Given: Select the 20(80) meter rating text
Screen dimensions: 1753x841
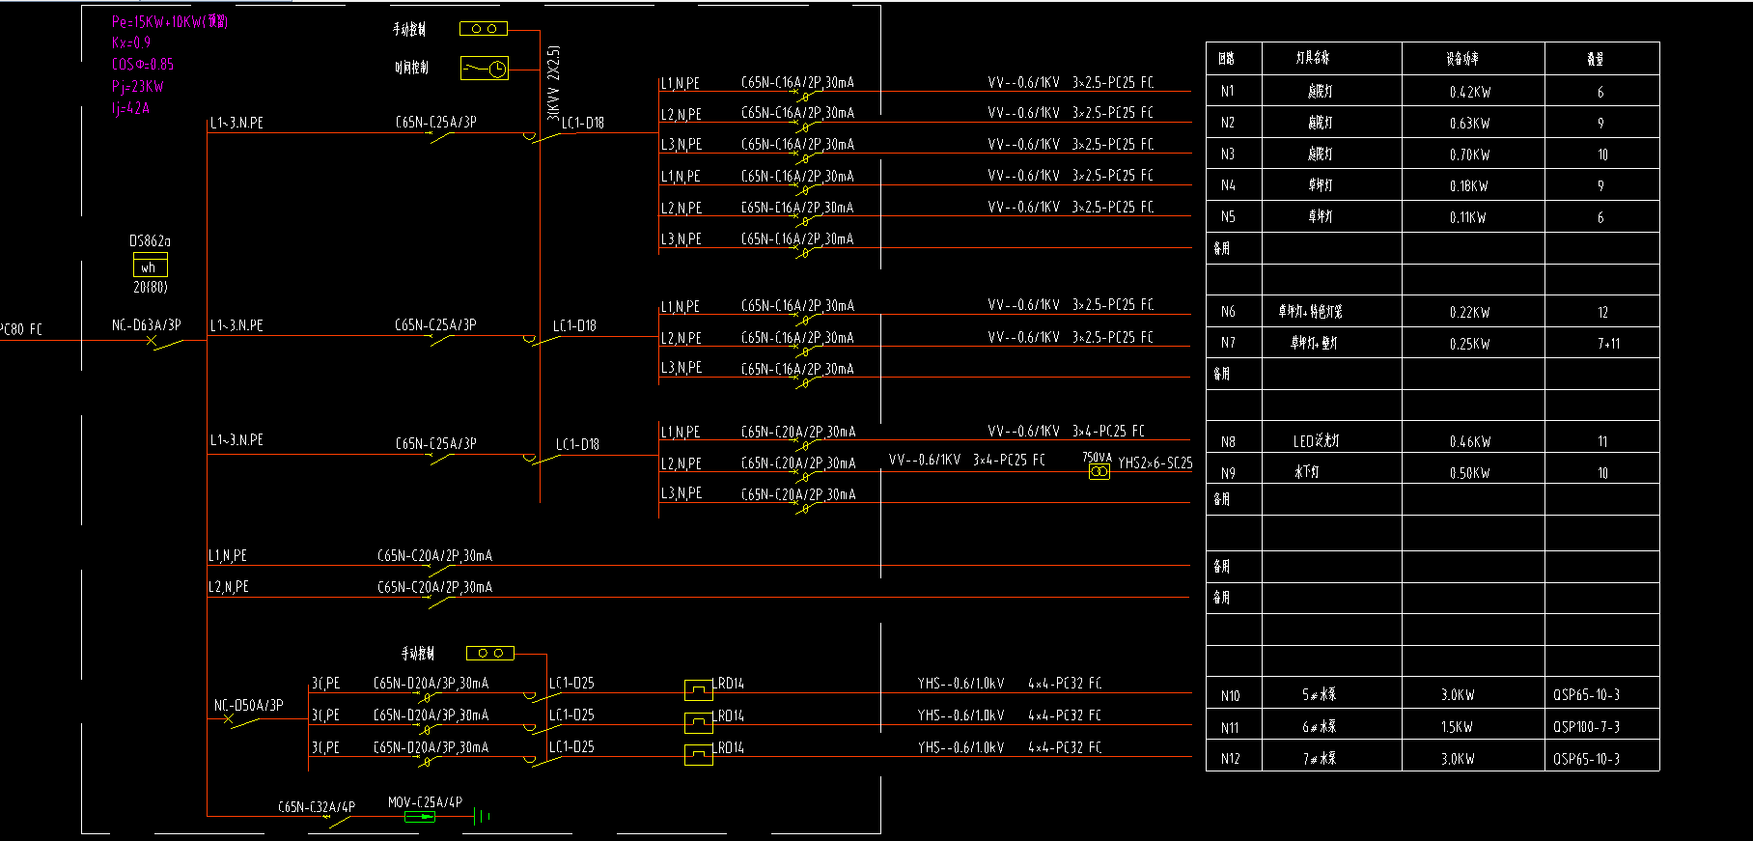Looking at the screenshot, I should 151,288.
